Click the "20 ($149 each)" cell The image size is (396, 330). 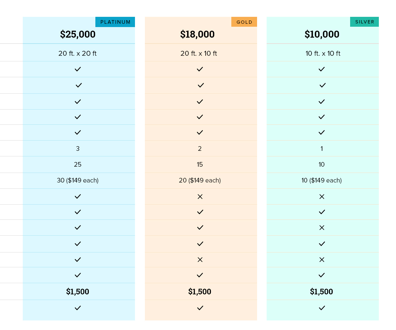(x=200, y=181)
